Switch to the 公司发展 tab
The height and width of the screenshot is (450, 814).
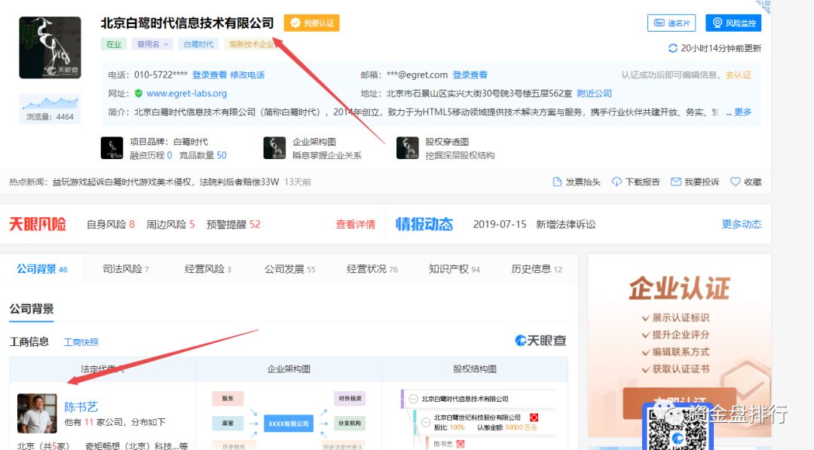tap(289, 269)
